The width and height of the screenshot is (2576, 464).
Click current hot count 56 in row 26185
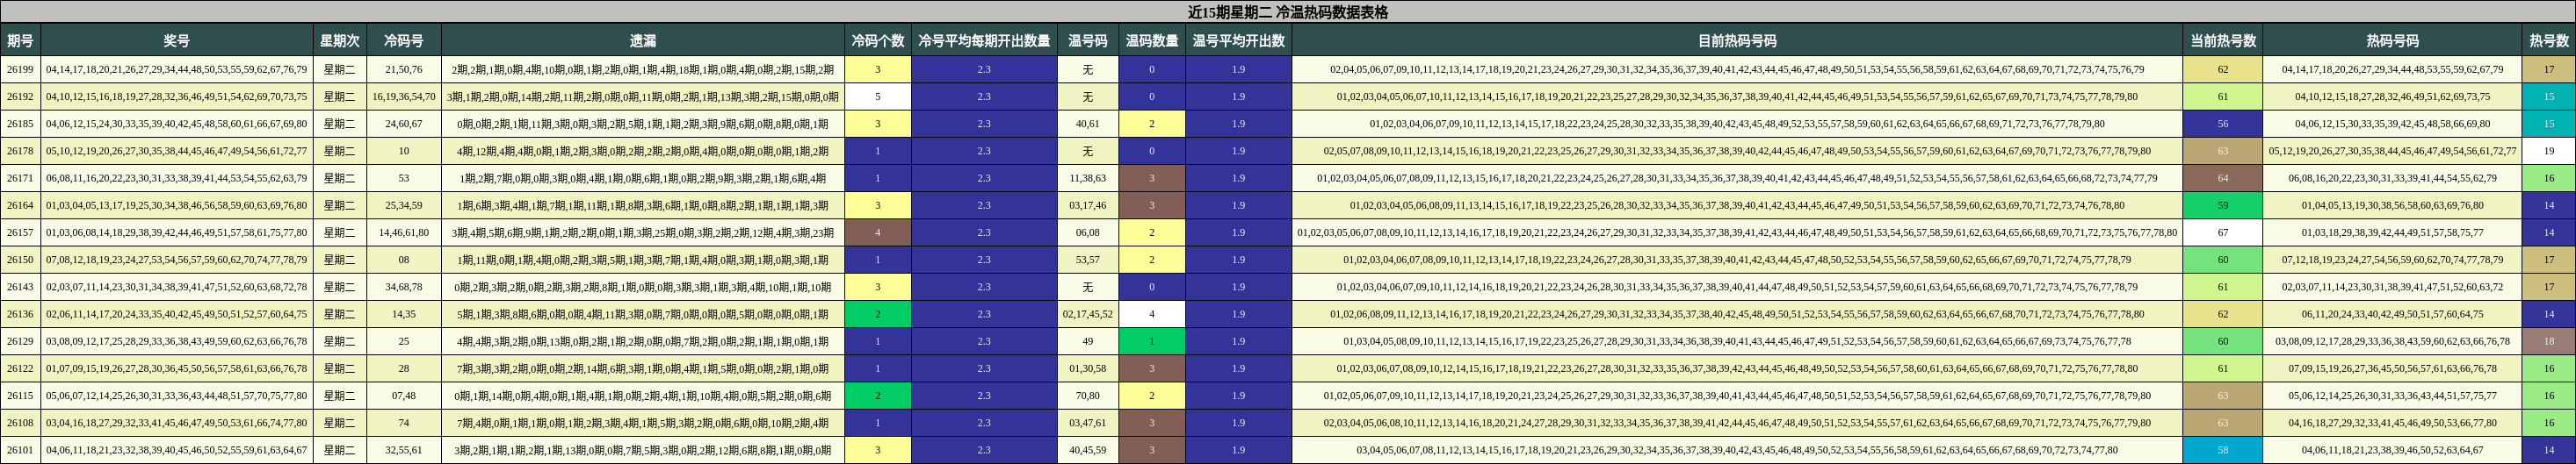tap(2222, 124)
